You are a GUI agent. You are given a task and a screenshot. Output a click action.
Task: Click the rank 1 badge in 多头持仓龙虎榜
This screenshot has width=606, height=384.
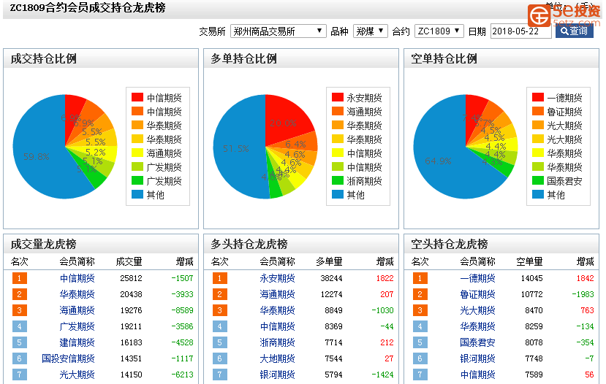pyautogui.click(x=219, y=278)
